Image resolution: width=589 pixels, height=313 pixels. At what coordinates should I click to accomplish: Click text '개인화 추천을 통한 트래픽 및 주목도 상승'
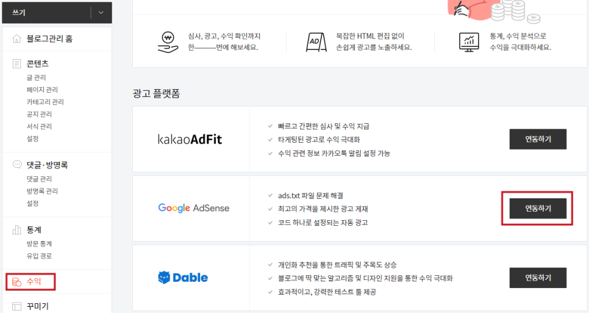pyautogui.click(x=337, y=265)
